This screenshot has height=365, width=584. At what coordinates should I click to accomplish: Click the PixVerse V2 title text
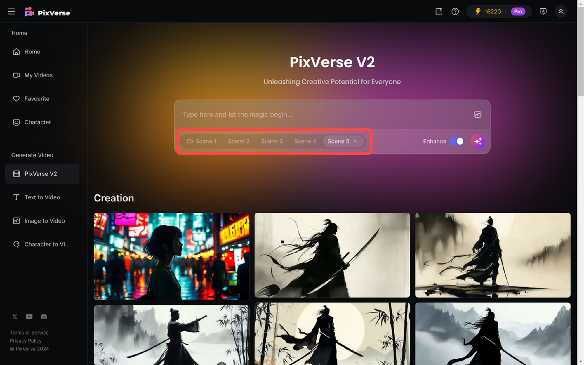coord(332,62)
